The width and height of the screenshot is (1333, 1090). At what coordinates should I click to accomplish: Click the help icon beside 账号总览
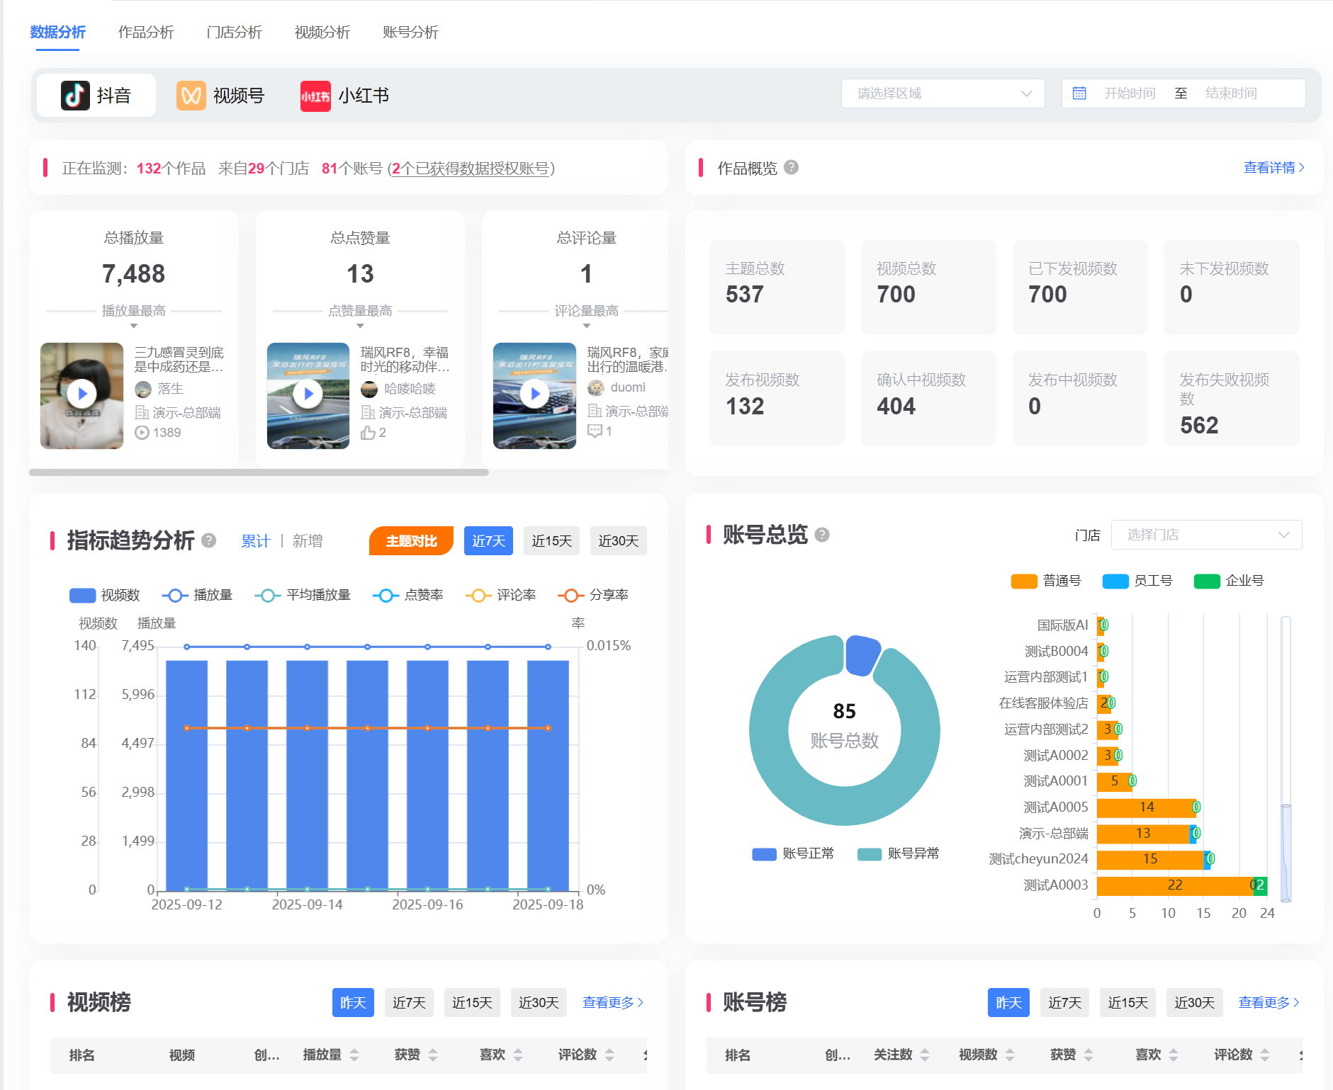coord(822,535)
